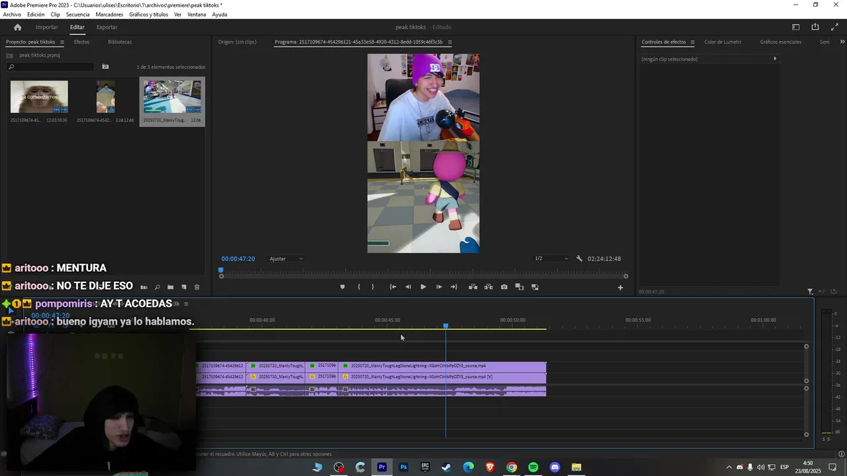This screenshot has height=476, width=847.
Task: Open the 1/2 playback resolution dropdown
Action: coord(551,258)
